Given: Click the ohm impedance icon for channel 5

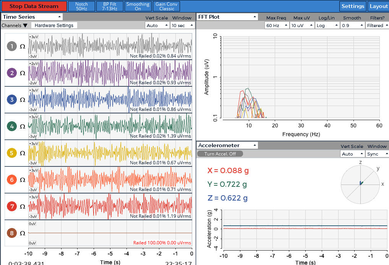Looking at the screenshot, I should tap(23, 153).
